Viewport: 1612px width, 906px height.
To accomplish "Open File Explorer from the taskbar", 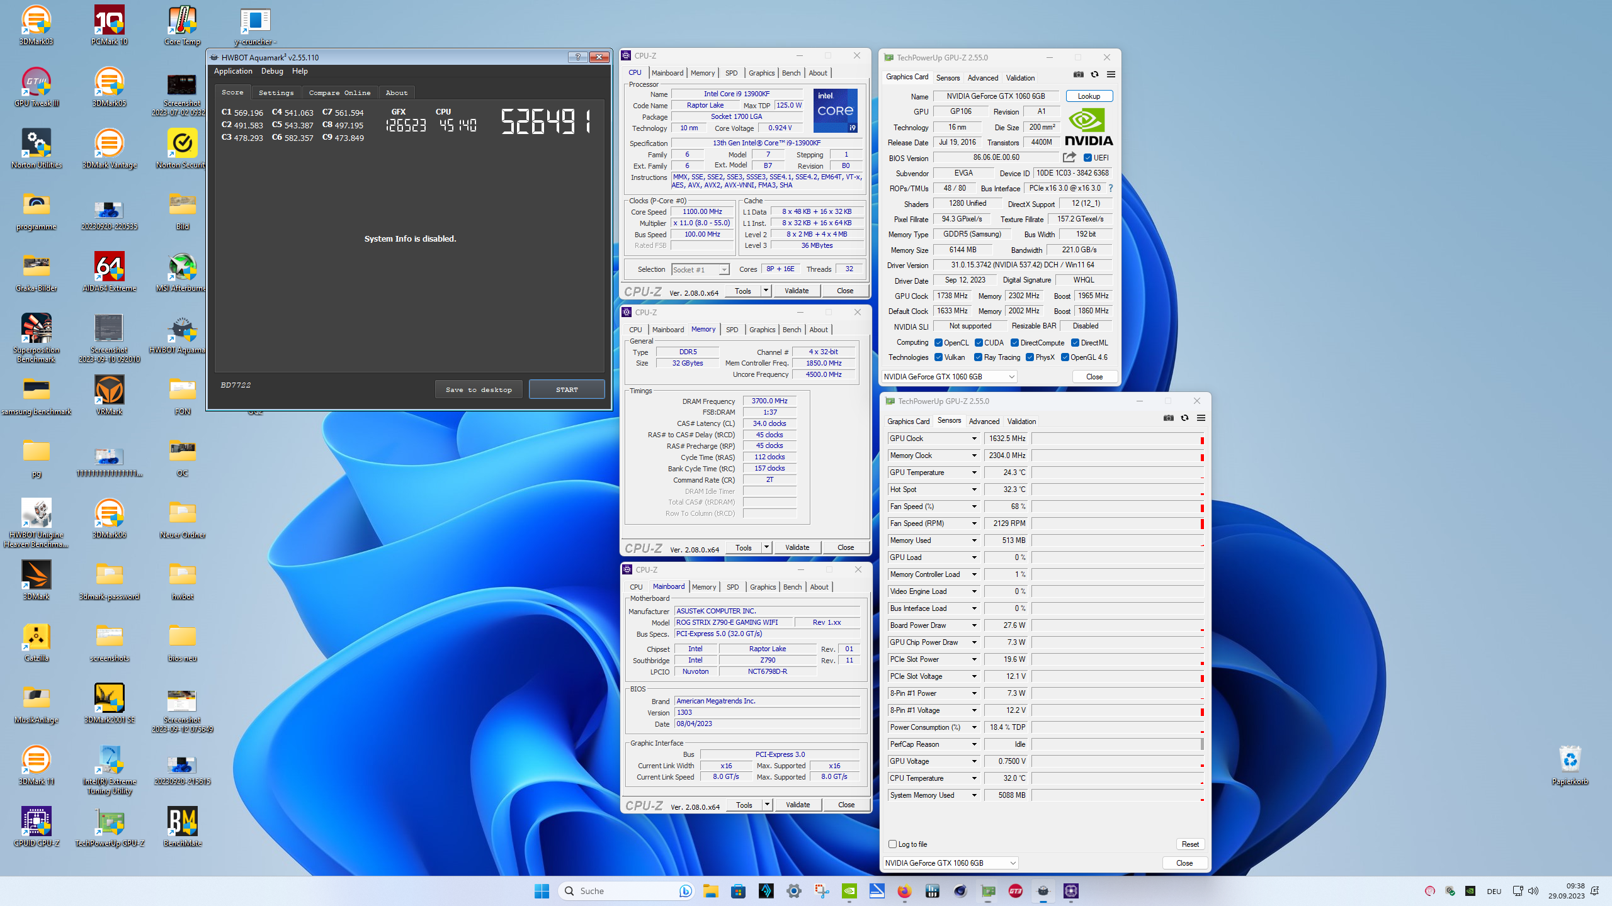I will [711, 891].
